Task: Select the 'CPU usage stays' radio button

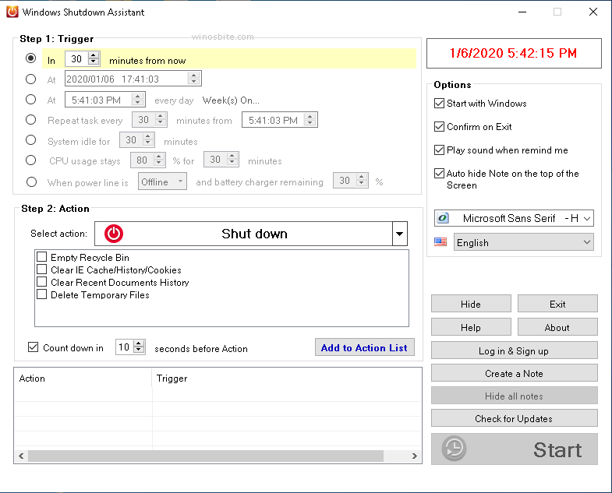Action: coord(31,160)
